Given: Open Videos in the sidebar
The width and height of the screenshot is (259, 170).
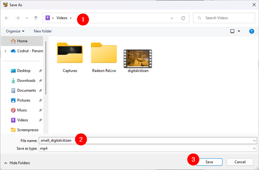Looking at the screenshot, I should tap(19, 120).
